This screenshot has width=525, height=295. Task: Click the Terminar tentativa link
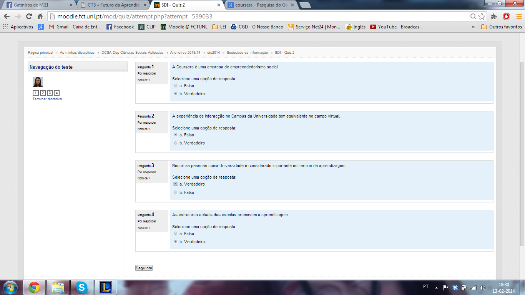point(49,99)
